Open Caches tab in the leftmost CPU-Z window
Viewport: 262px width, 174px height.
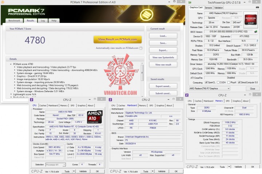(43, 106)
